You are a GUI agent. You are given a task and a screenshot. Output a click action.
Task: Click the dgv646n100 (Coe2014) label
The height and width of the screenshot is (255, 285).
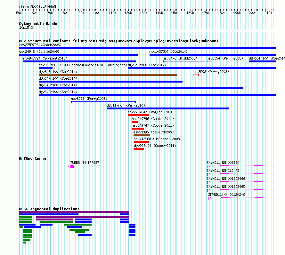pos(58,72)
